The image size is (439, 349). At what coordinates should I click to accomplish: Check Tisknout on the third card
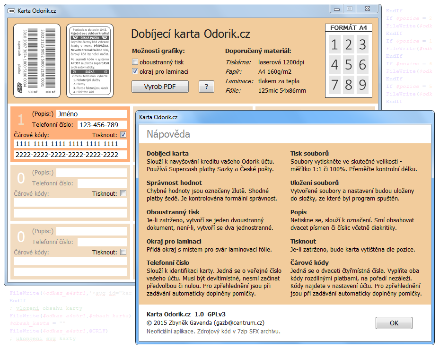tap(123, 252)
